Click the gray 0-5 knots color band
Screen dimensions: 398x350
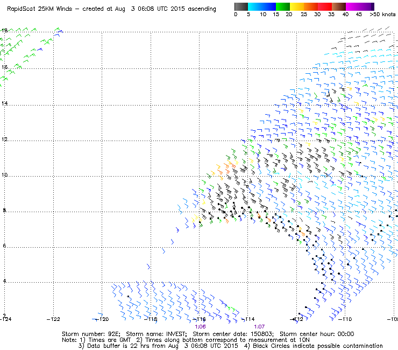click(241, 6)
